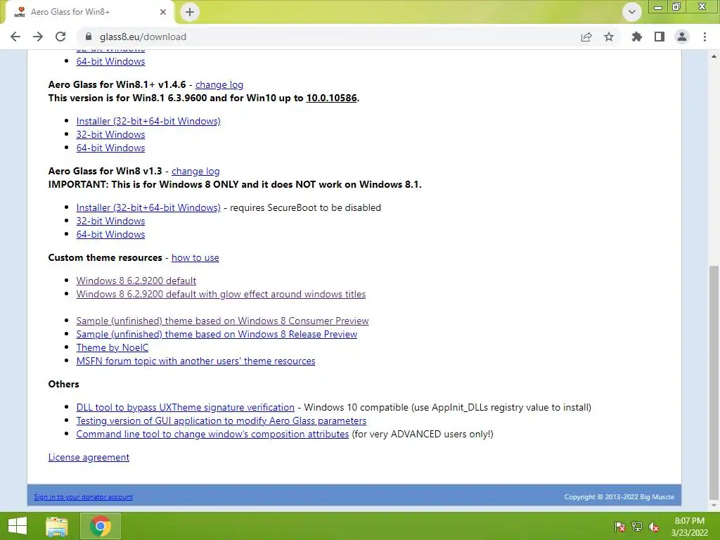Click the scrollbar up arrow
This screenshot has width=720, height=540.
(714, 56)
